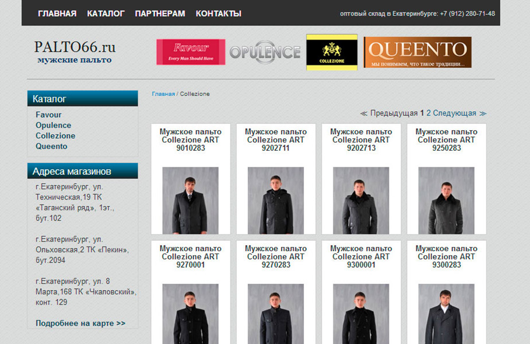Click the coat photo for ART 9010283

coord(190,201)
